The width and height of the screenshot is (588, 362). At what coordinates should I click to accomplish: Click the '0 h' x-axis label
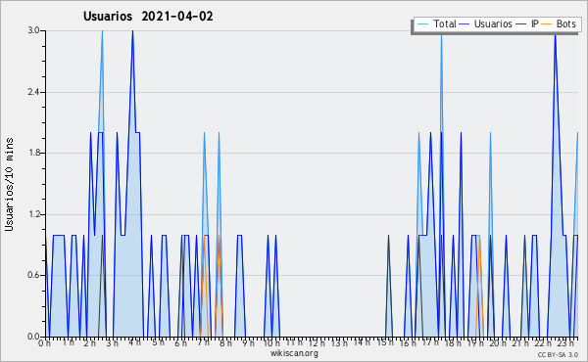tap(45, 342)
